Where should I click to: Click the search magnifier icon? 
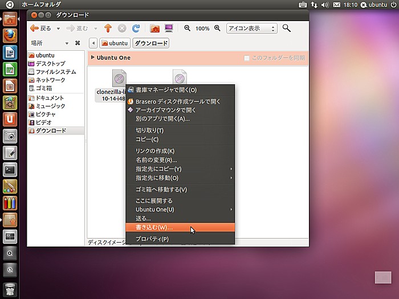click(x=287, y=28)
